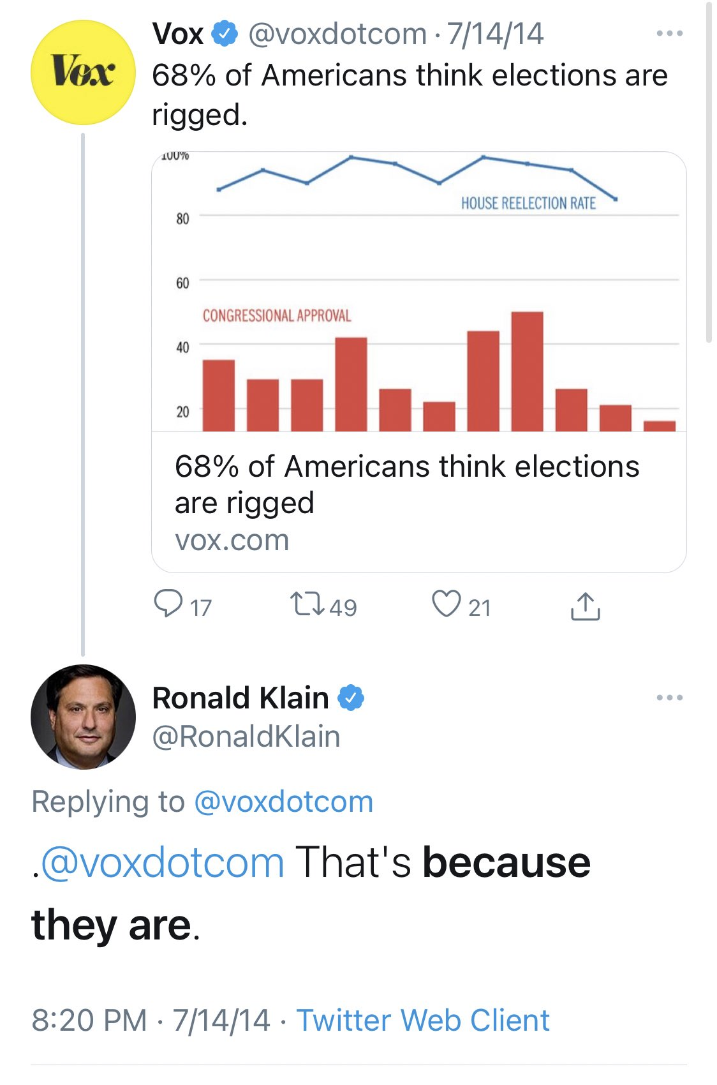
Task: Like the Vox tweet via the heart icon
Action: tap(446, 604)
